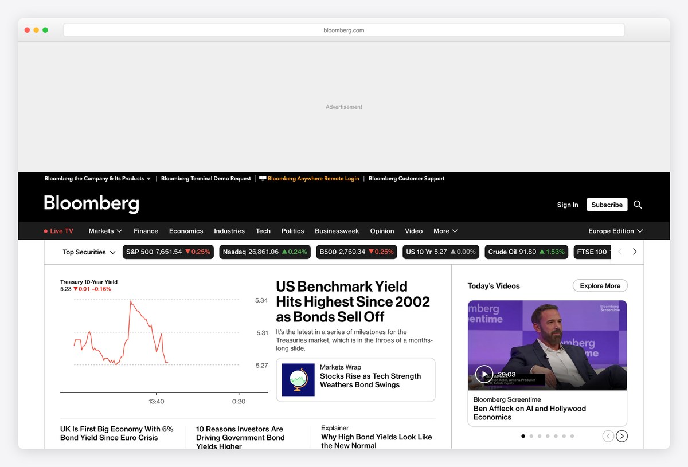
Task: Click Today's Videos heading
Action: click(494, 286)
